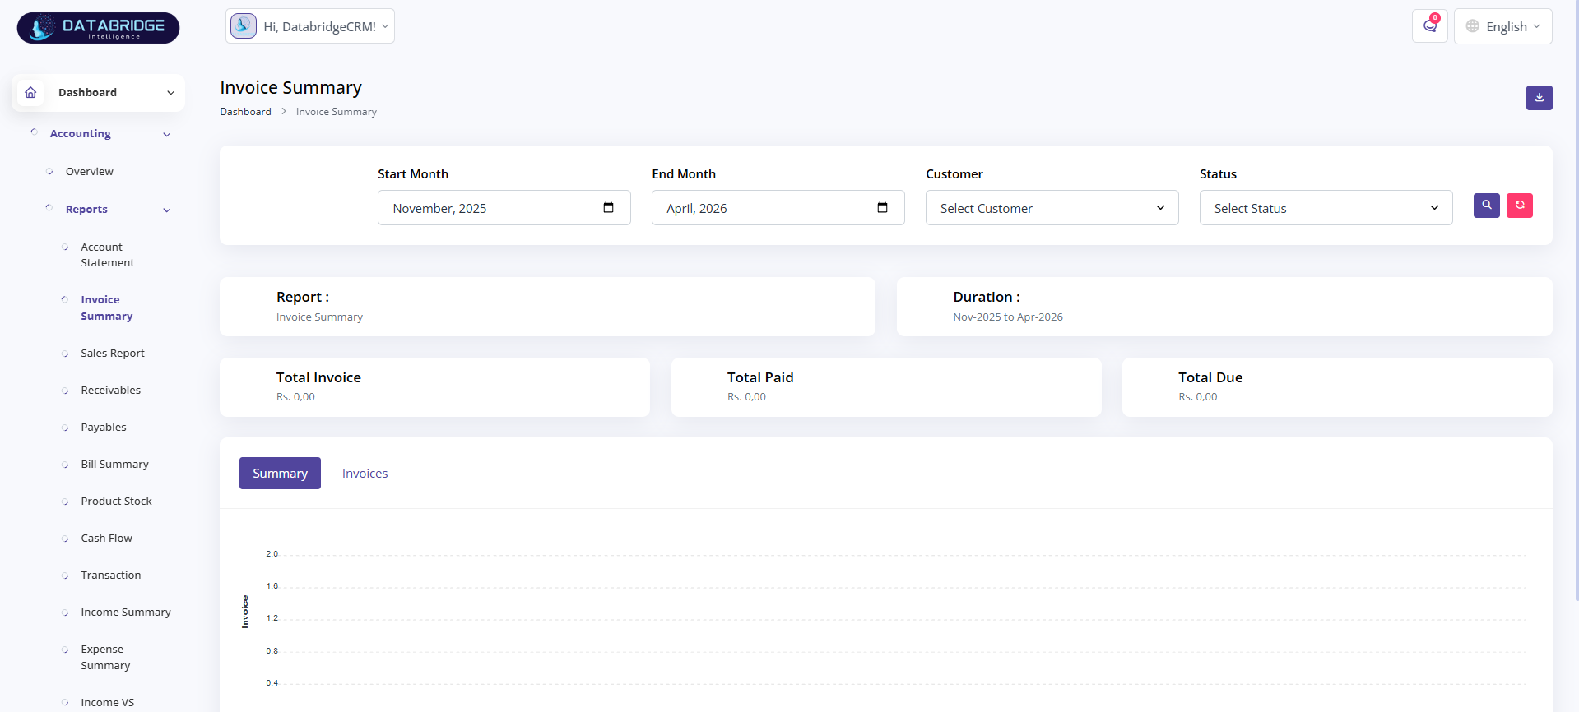Image resolution: width=1579 pixels, height=712 pixels.
Task: Click the pink reset filter button
Action: point(1520,206)
